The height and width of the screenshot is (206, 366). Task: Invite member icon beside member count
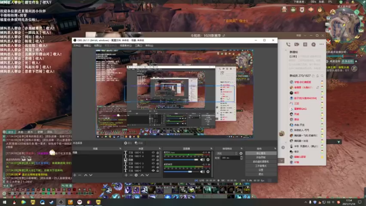click(318, 76)
